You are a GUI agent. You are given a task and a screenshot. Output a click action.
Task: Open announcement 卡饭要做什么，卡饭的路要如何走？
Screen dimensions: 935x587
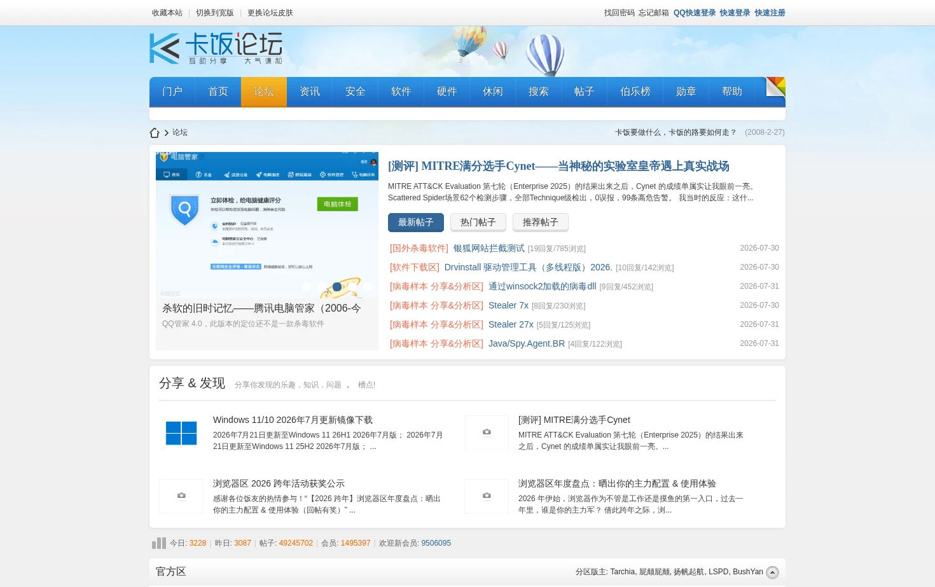click(x=675, y=132)
